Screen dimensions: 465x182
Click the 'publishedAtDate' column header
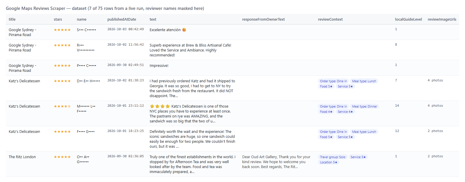coord(122,19)
